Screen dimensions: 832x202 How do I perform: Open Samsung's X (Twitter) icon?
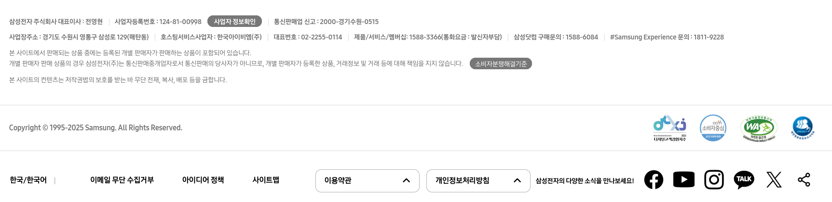coord(774,180)
